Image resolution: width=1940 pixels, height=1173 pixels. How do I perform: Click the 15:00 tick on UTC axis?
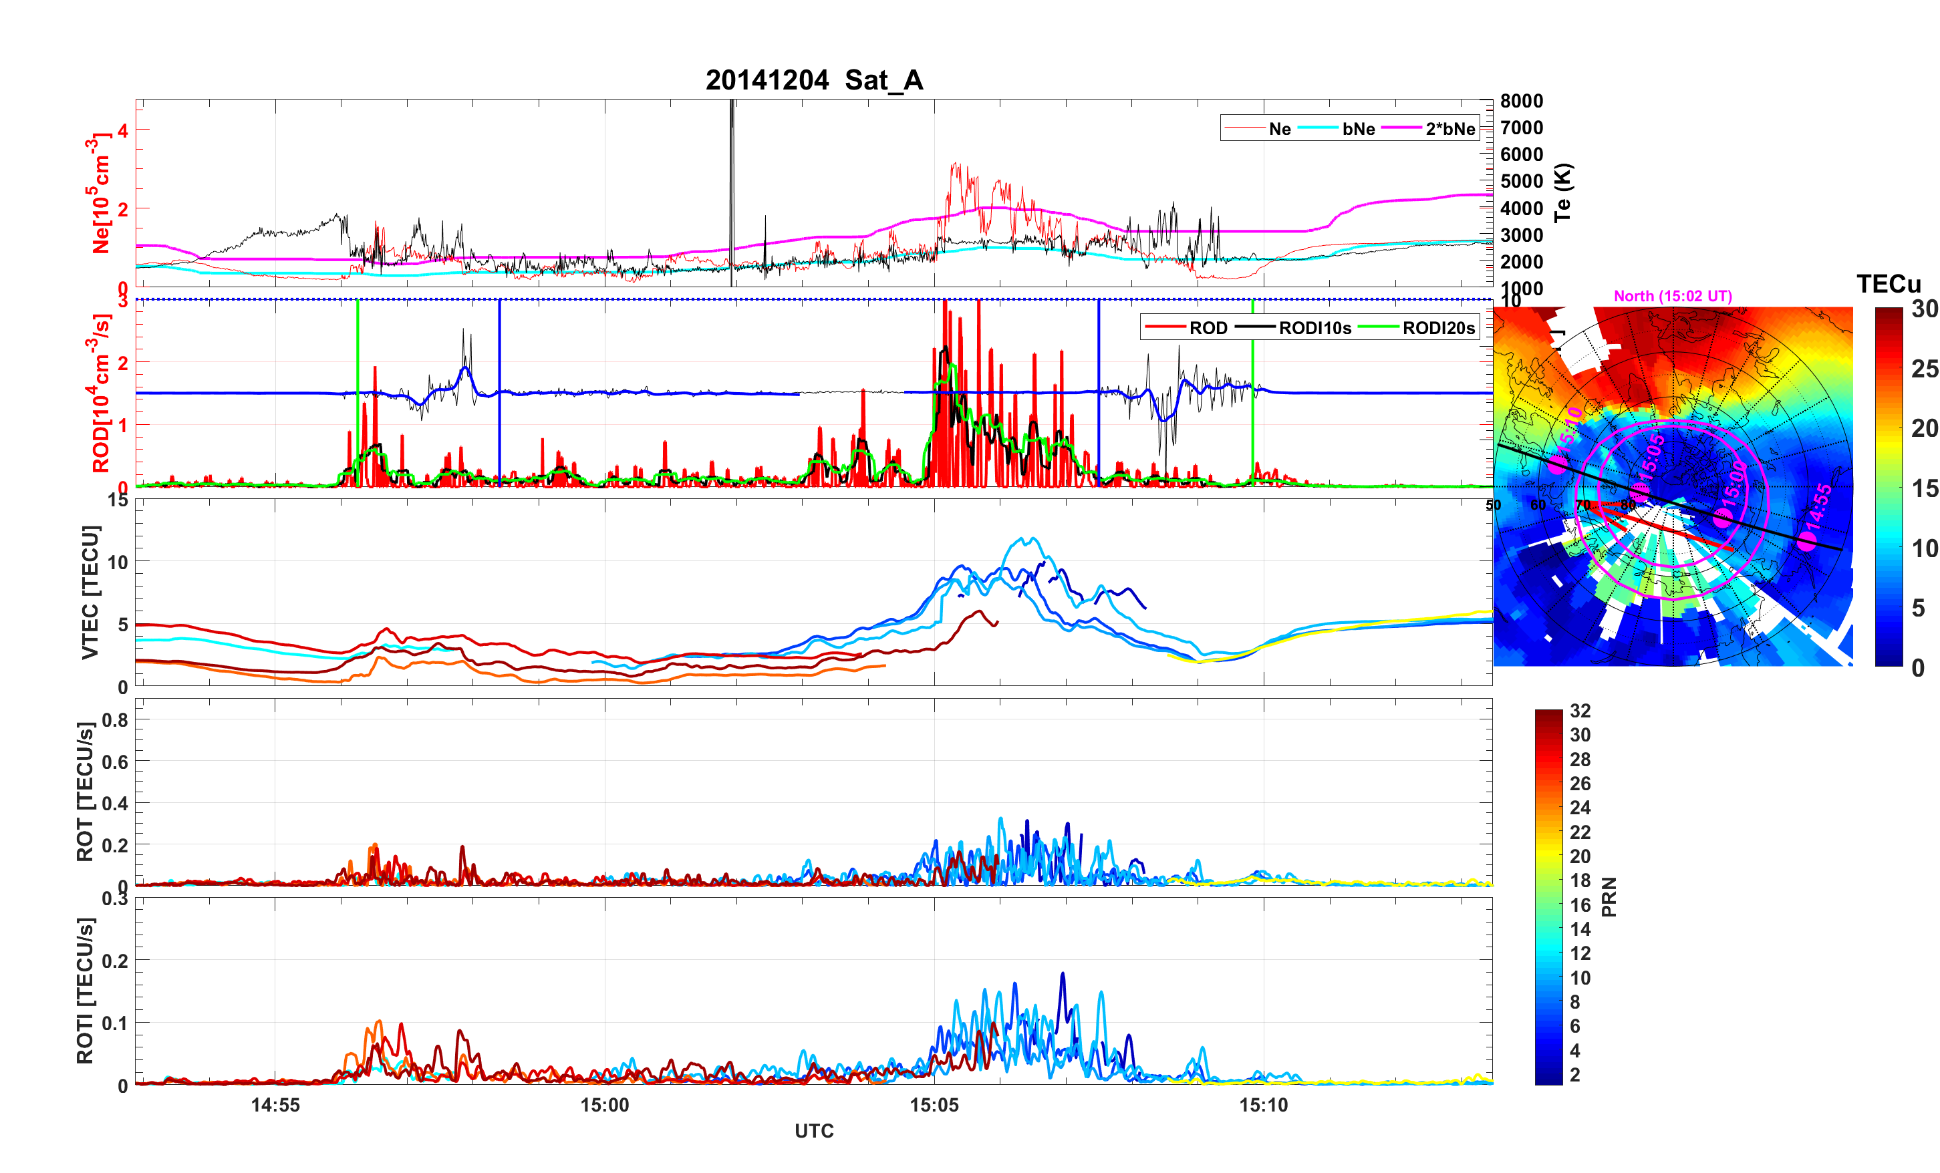click(x=605, y=1106)
